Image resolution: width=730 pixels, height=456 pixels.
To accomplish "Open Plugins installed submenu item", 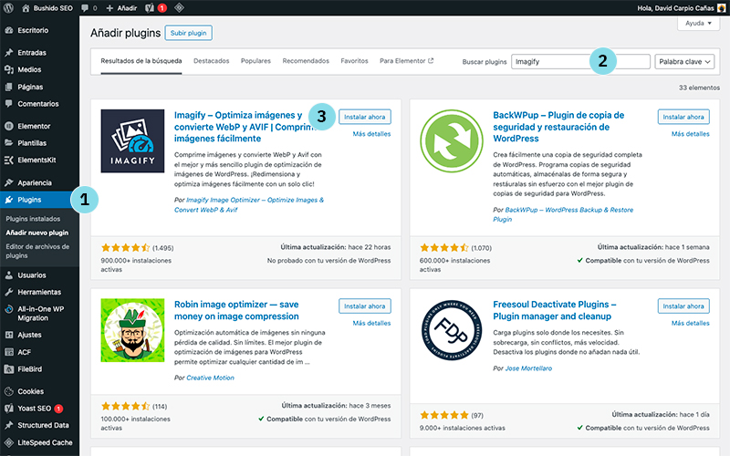I will coord(33,219).
